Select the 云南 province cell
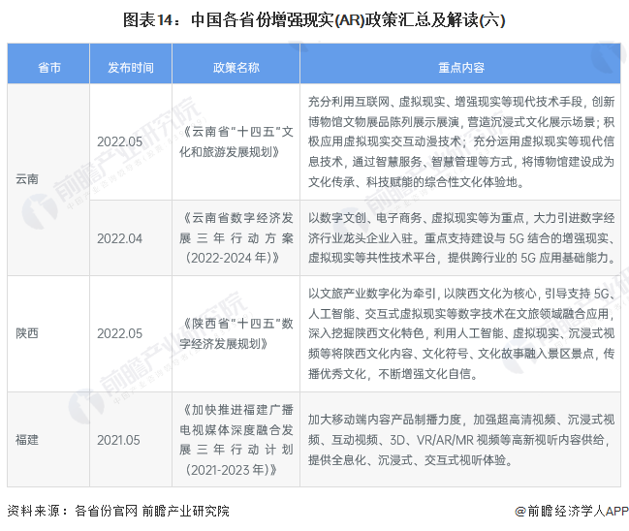 point(29,180)
